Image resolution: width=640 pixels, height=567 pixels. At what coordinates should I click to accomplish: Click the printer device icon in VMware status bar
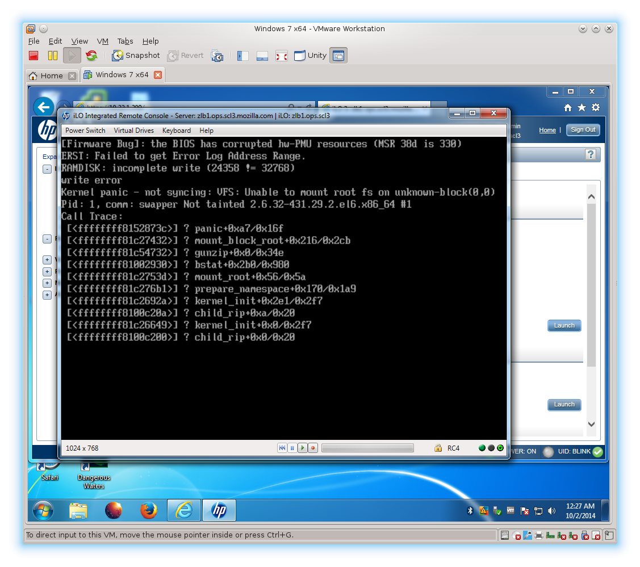(539, 536)
